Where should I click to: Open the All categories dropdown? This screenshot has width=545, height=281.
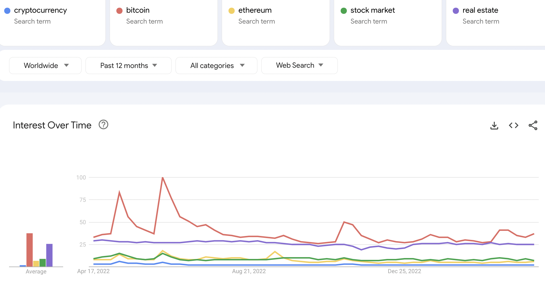[216, 66]
